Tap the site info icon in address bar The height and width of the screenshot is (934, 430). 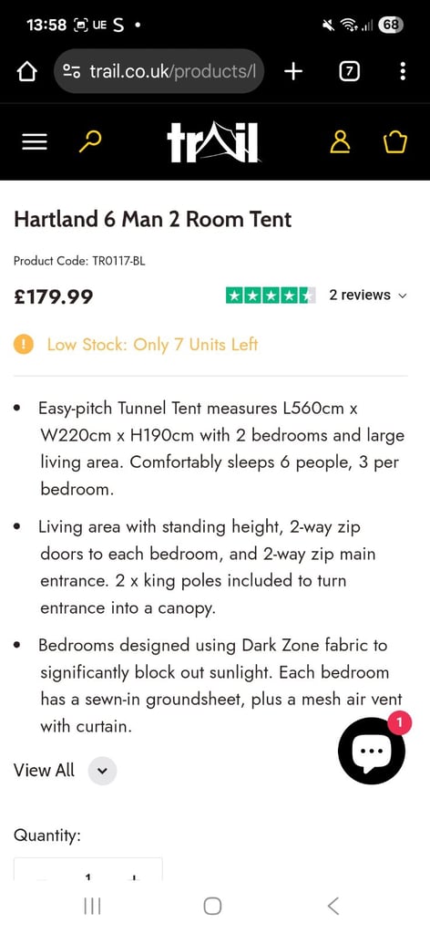(x=72, y=72)
